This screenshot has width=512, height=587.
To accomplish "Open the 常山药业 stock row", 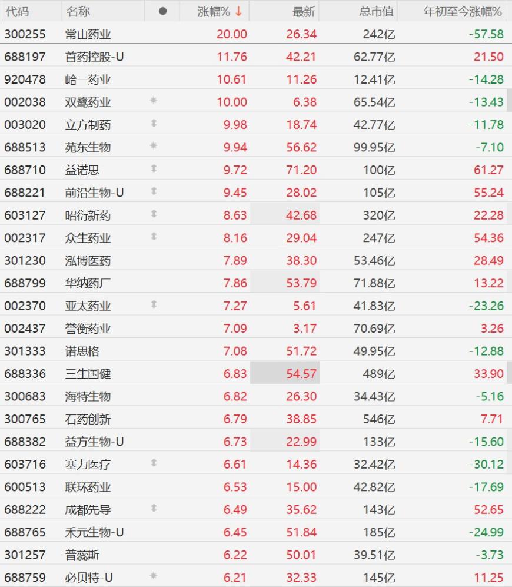I will pos(256,34).
